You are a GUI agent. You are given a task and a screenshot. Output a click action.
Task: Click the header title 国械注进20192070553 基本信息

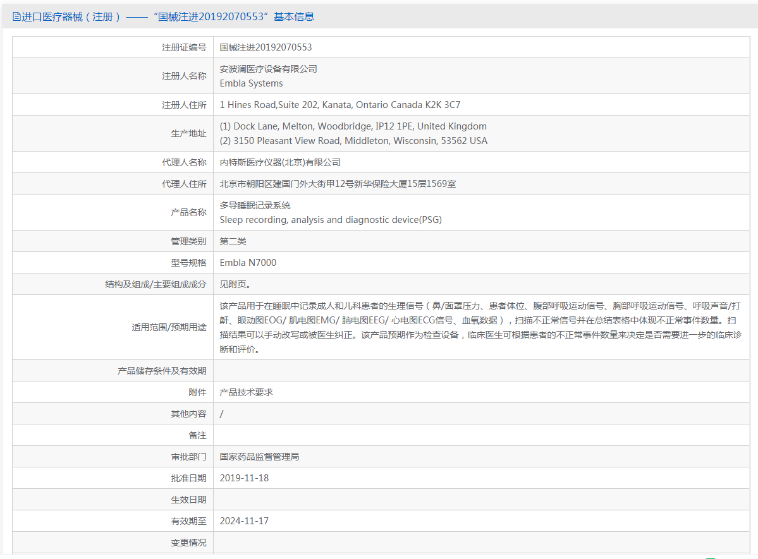pyautogui.click(x=234, y=17)
